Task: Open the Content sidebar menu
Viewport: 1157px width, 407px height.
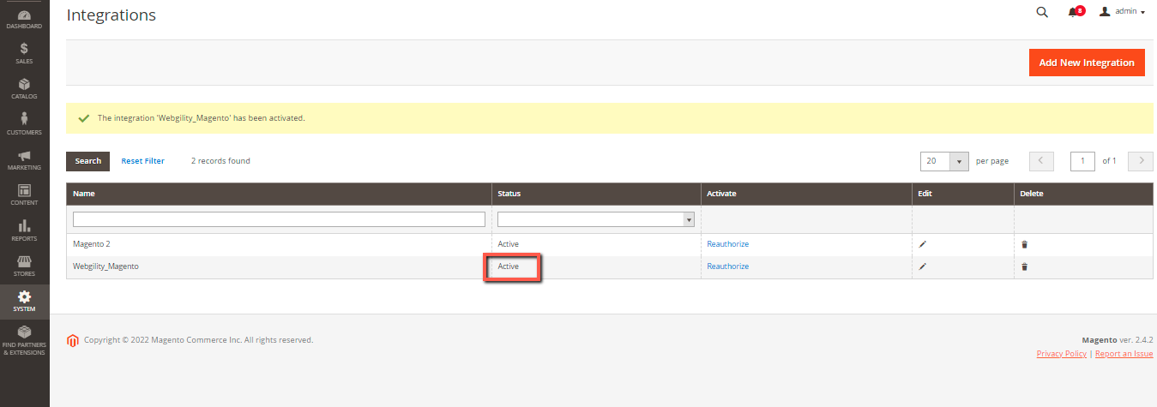Action: pos(24,195)
